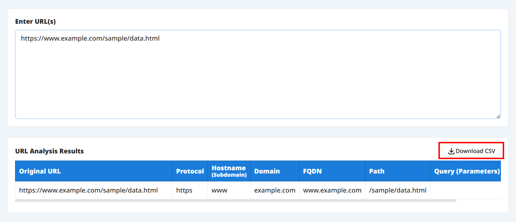Viewport: 516px width, 222px height.
Task: Click the URL text typed in the text area
Action: pos(90,38)
